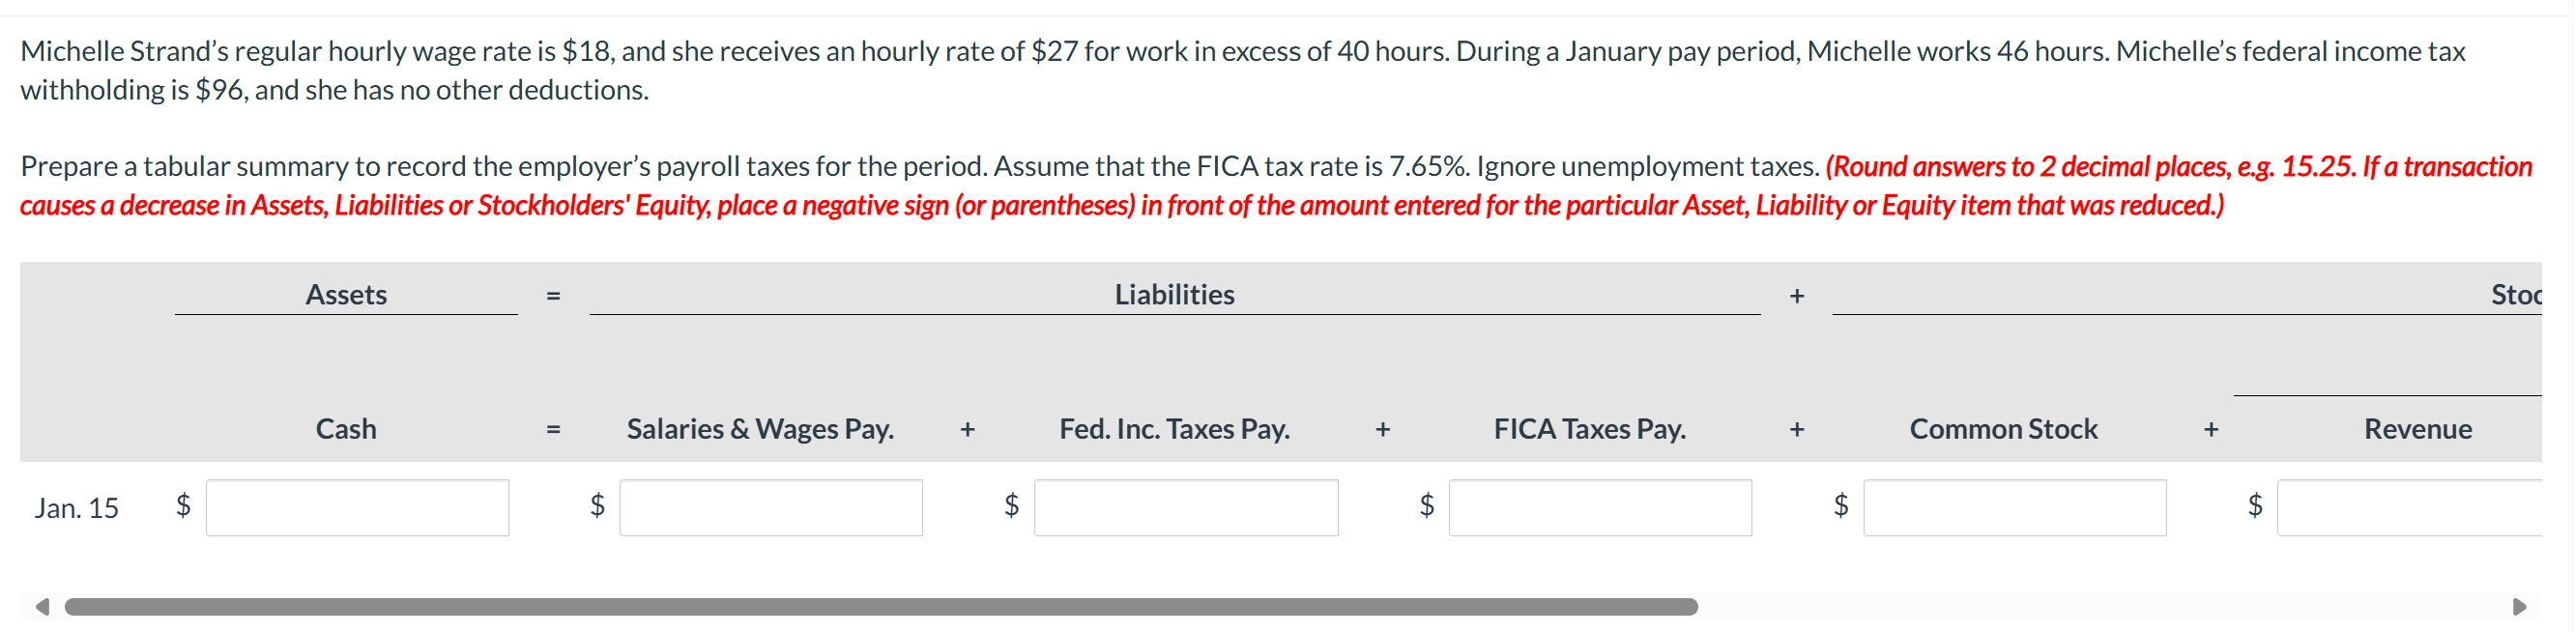Click the Jan. 15 row label
Screen dimensions: 2575x632
(x=78, y=507)
